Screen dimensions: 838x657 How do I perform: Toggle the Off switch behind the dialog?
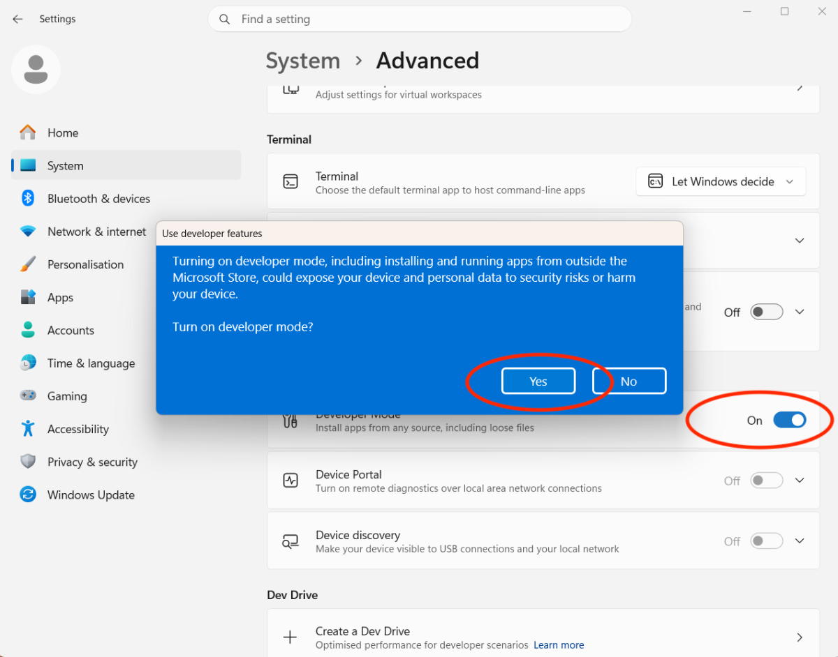click(x=767, y=312)
